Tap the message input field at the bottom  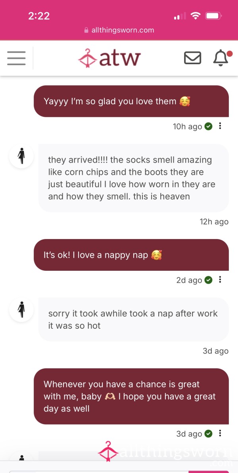point(99,471)
